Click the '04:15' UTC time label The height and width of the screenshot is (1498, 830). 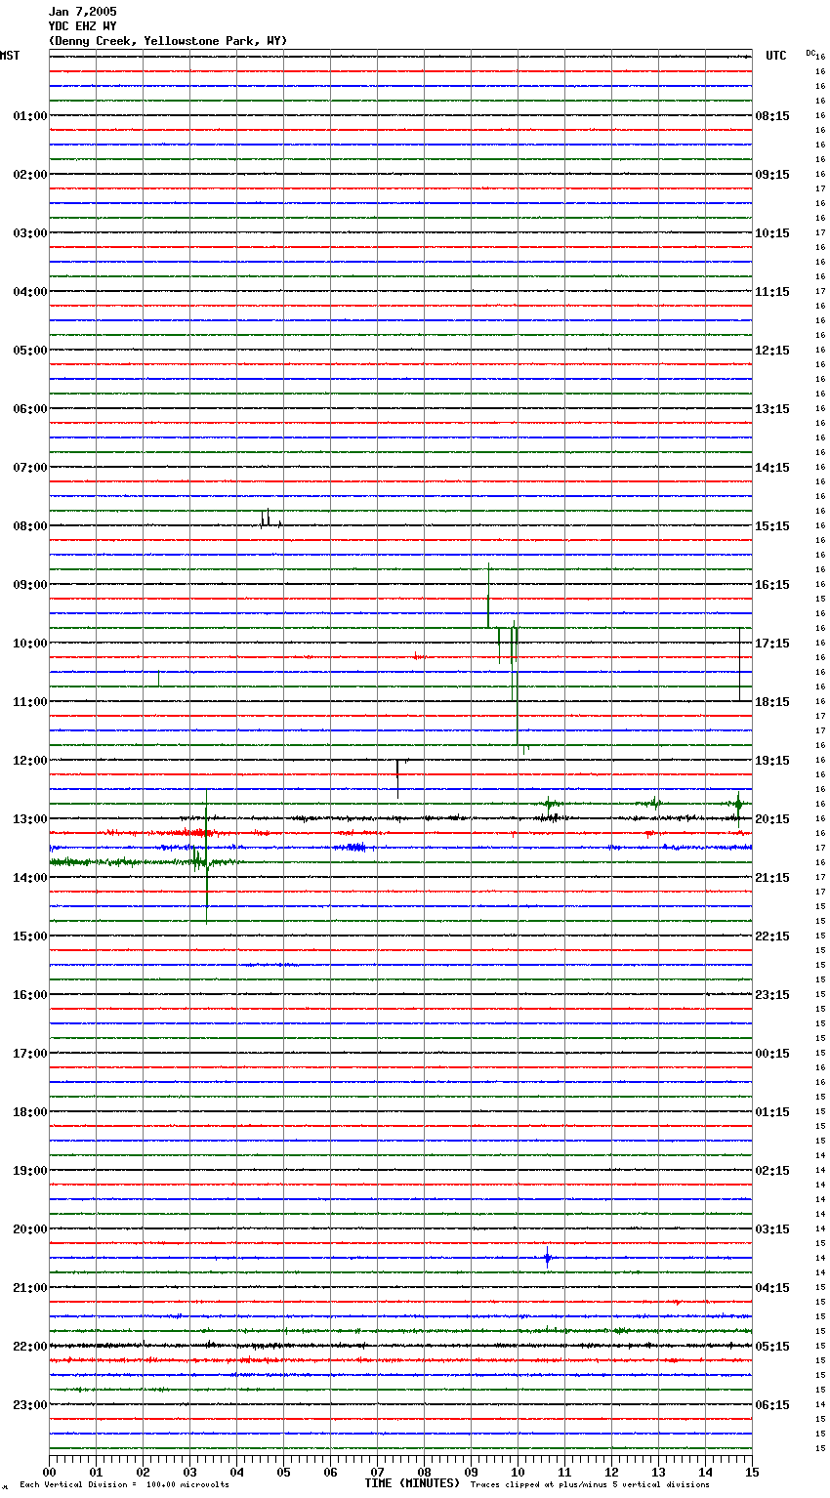tap(772, 1288)
